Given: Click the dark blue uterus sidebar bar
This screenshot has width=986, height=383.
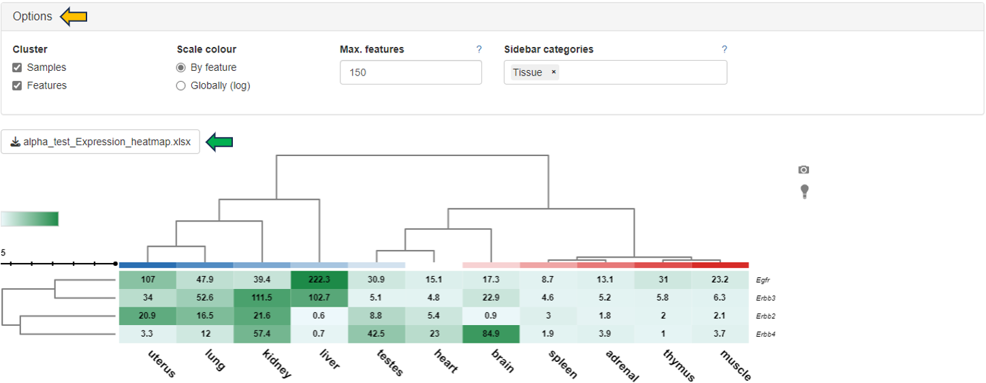Looking at the screenshot, I should tap(147, 265).
